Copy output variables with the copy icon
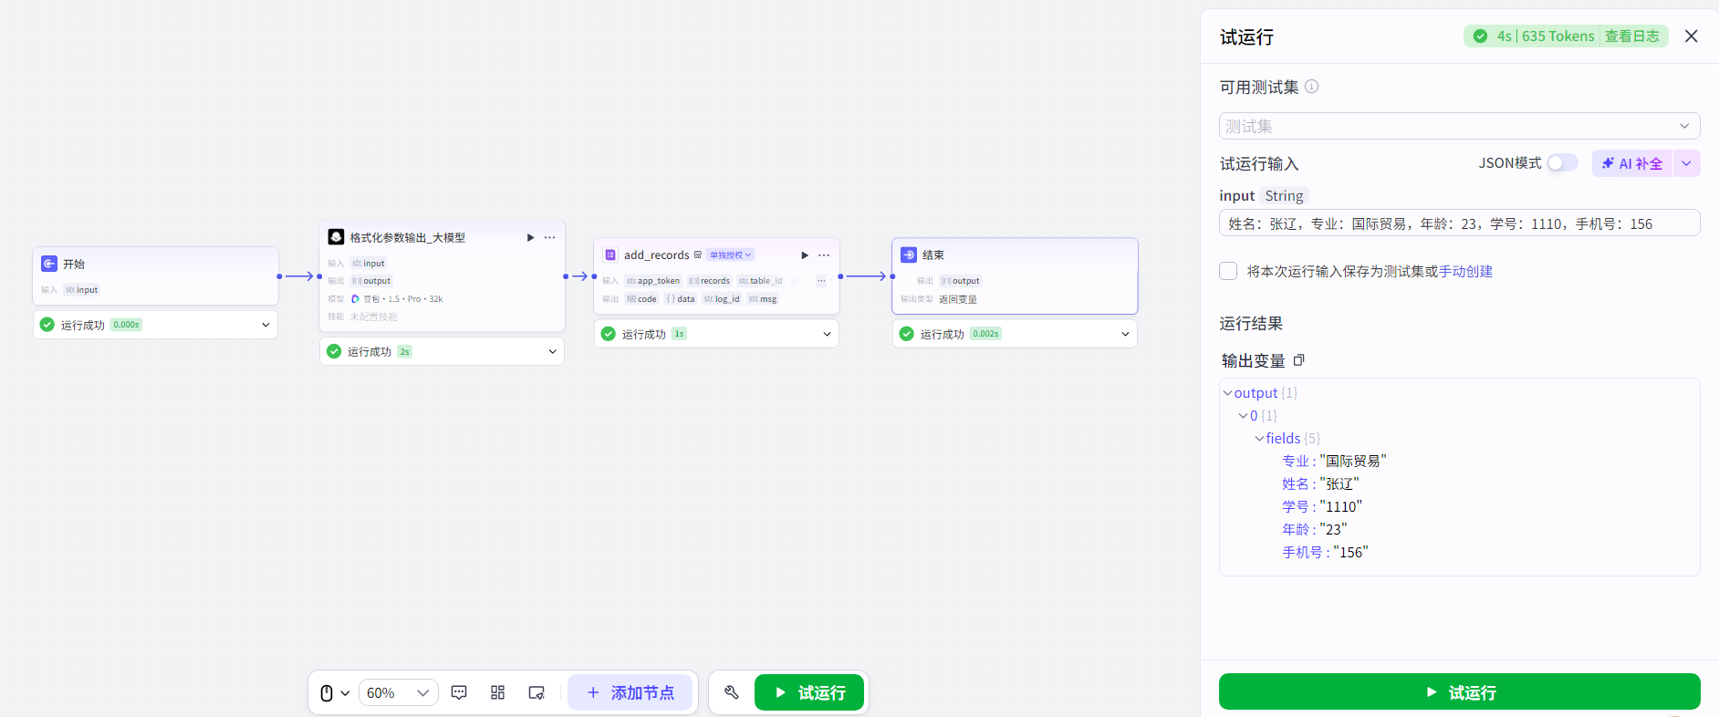The image size is (1719, 717). click(1299, 360)
